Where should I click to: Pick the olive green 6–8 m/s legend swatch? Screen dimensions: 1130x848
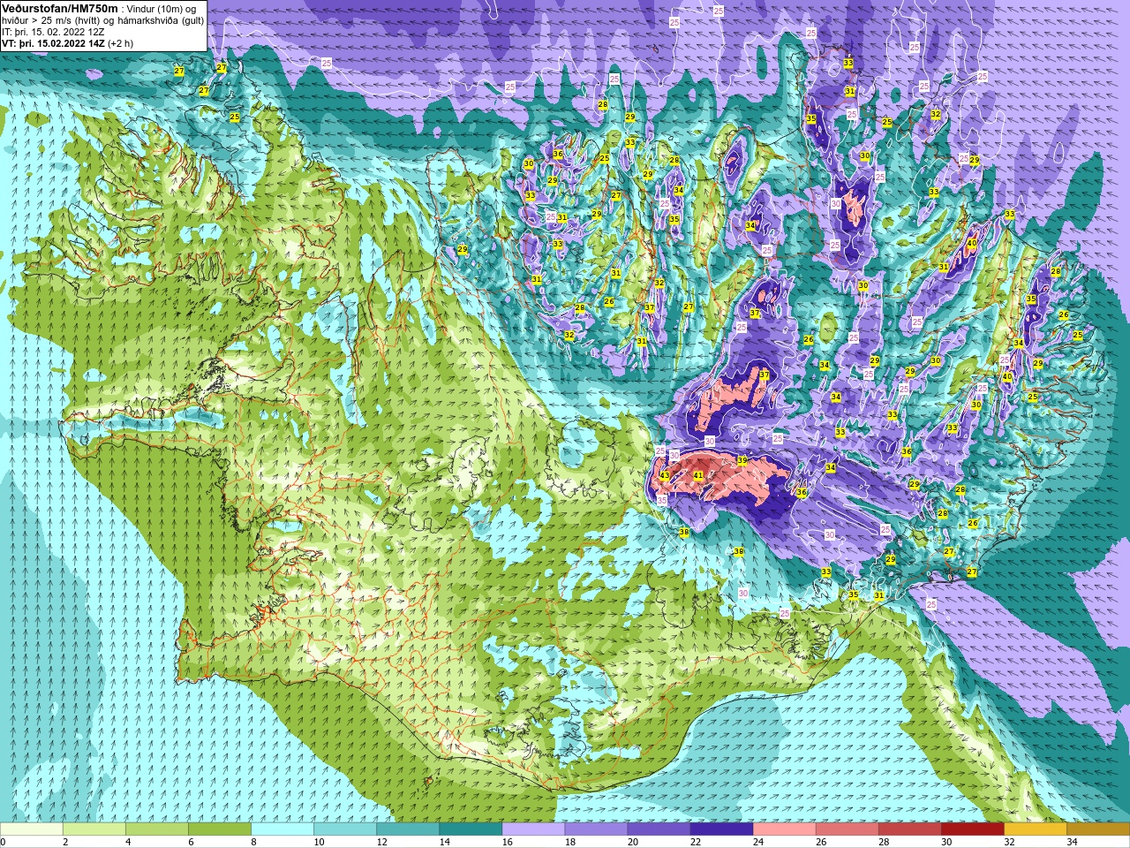point(220,829)
